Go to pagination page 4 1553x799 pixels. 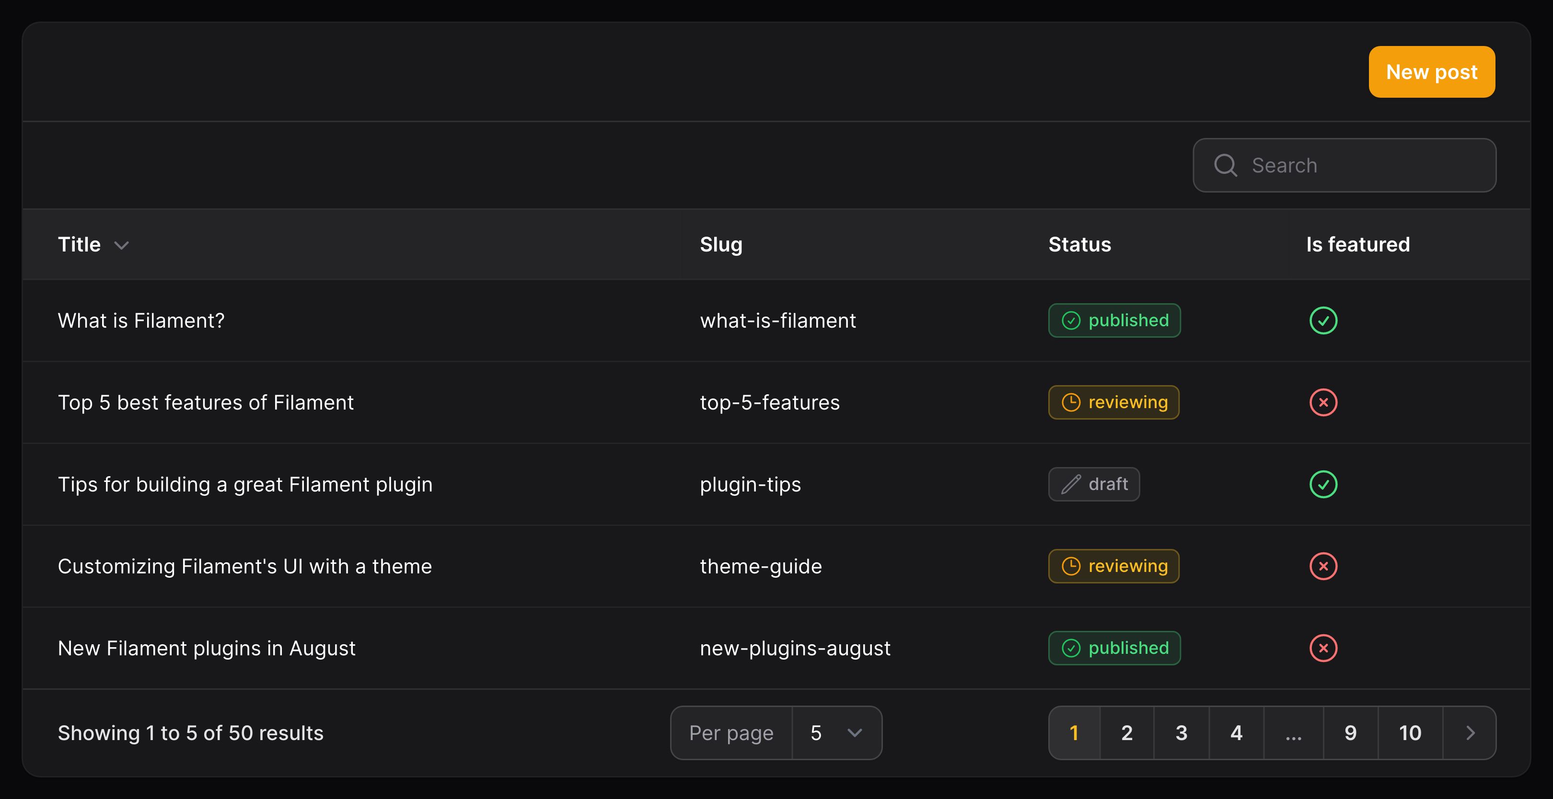click(x=1236, y=733)
